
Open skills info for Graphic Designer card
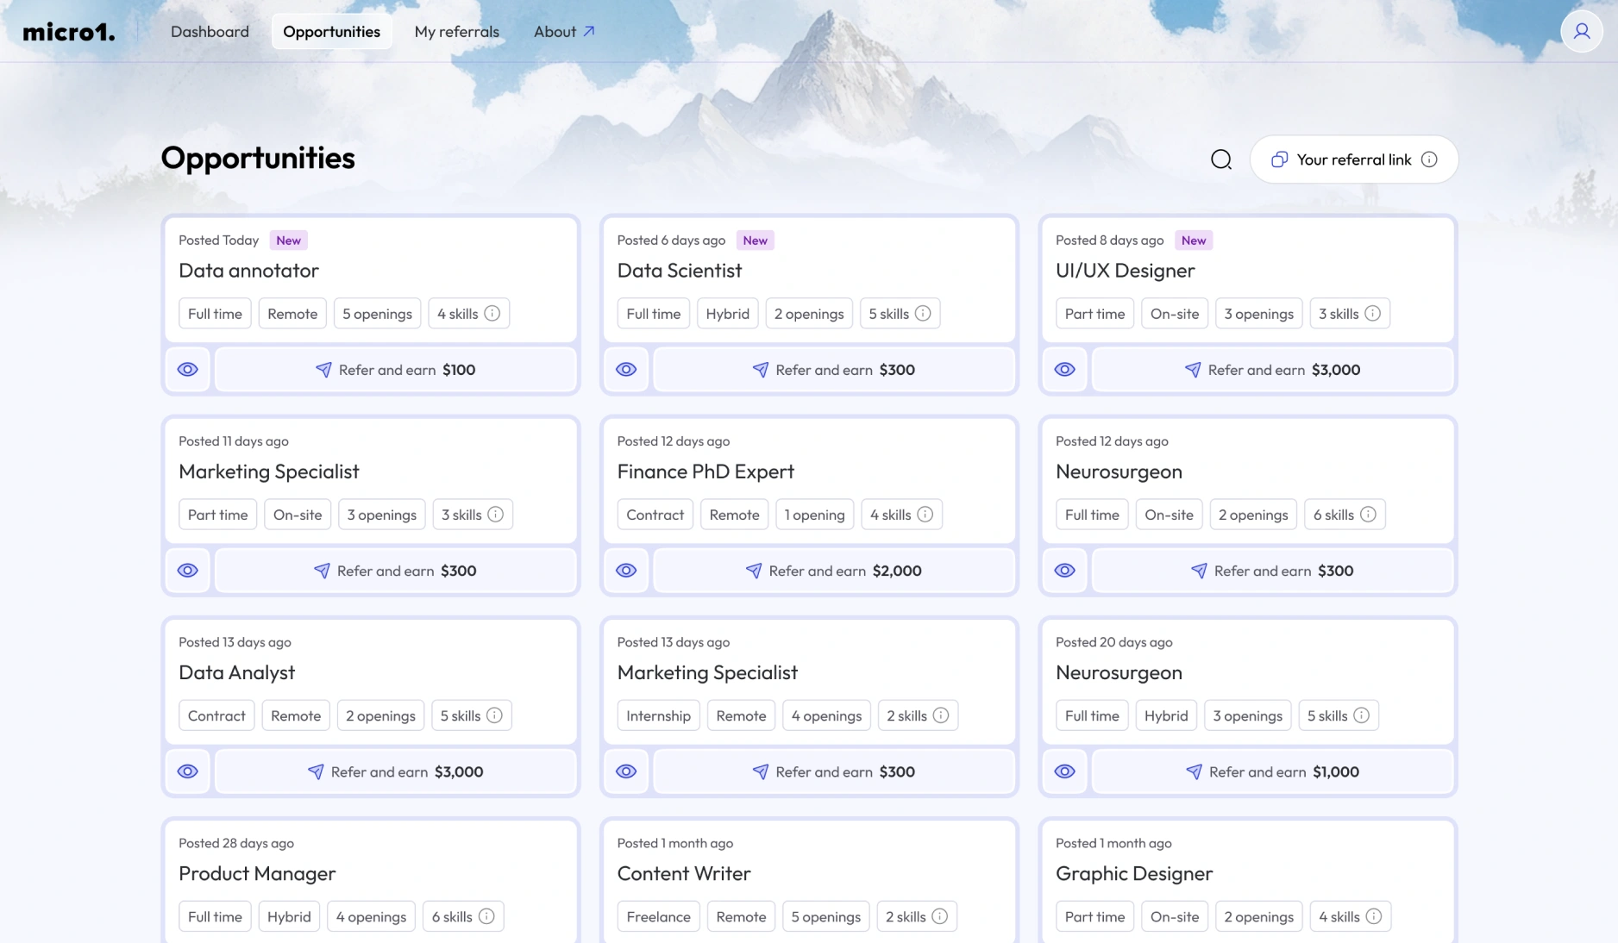click(1374, 917)
